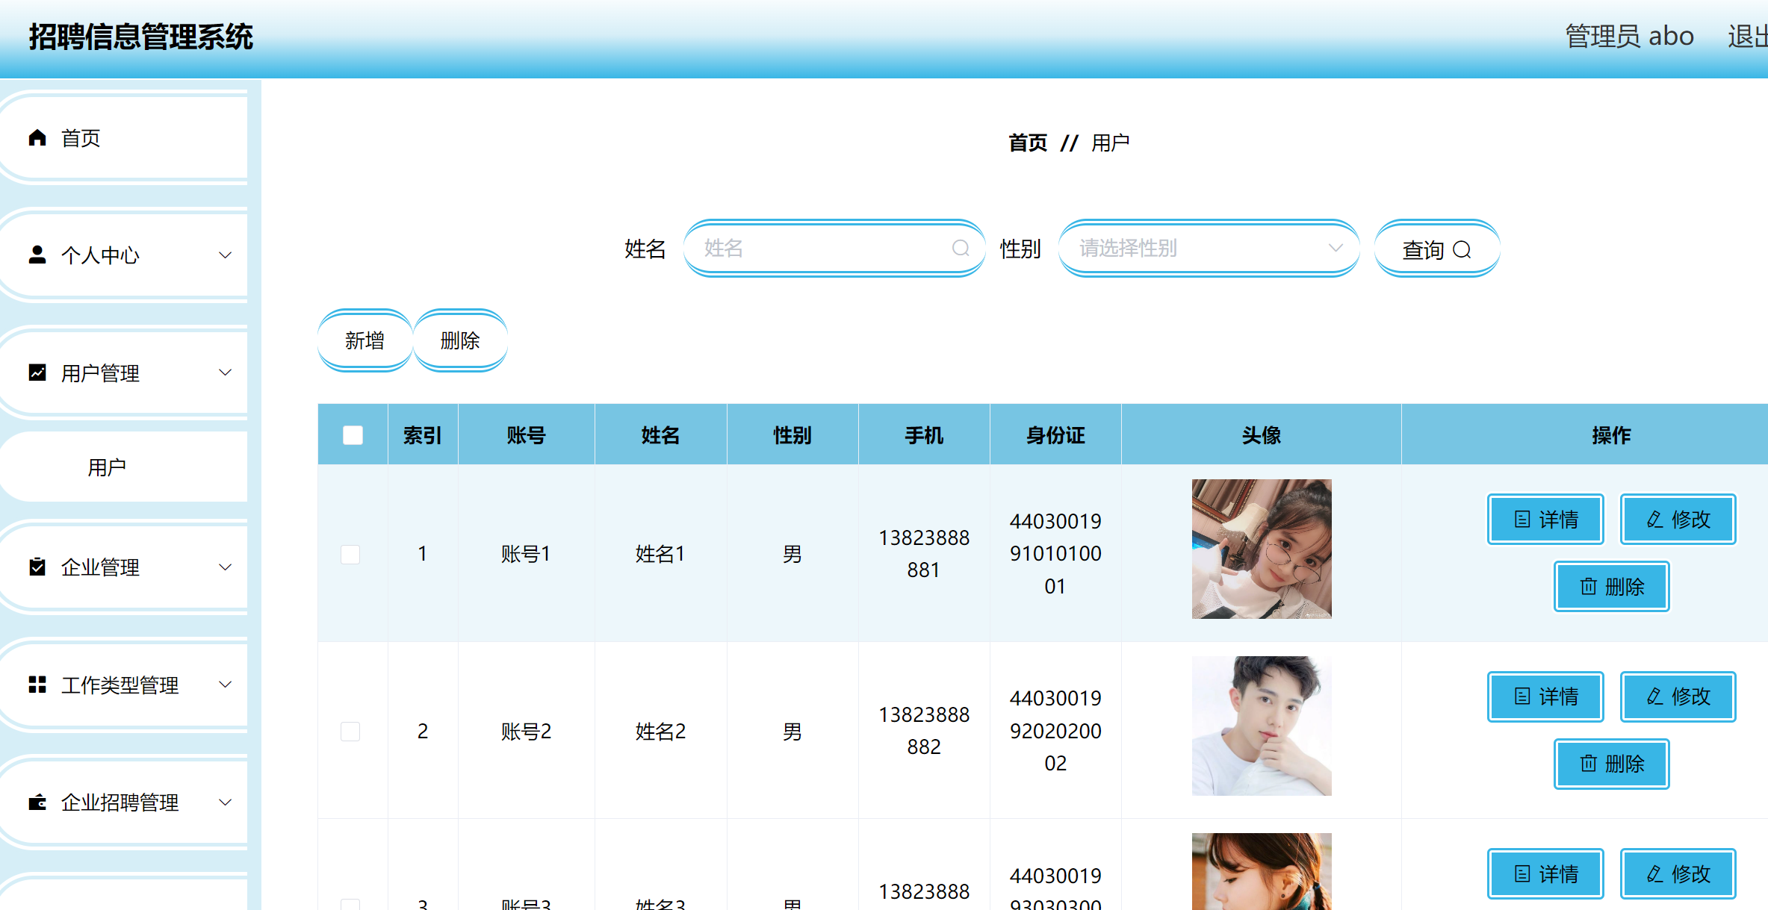Expand the 工作类型管理 chevron
The width and height of the screenshot is (1768, 910).
225,685
